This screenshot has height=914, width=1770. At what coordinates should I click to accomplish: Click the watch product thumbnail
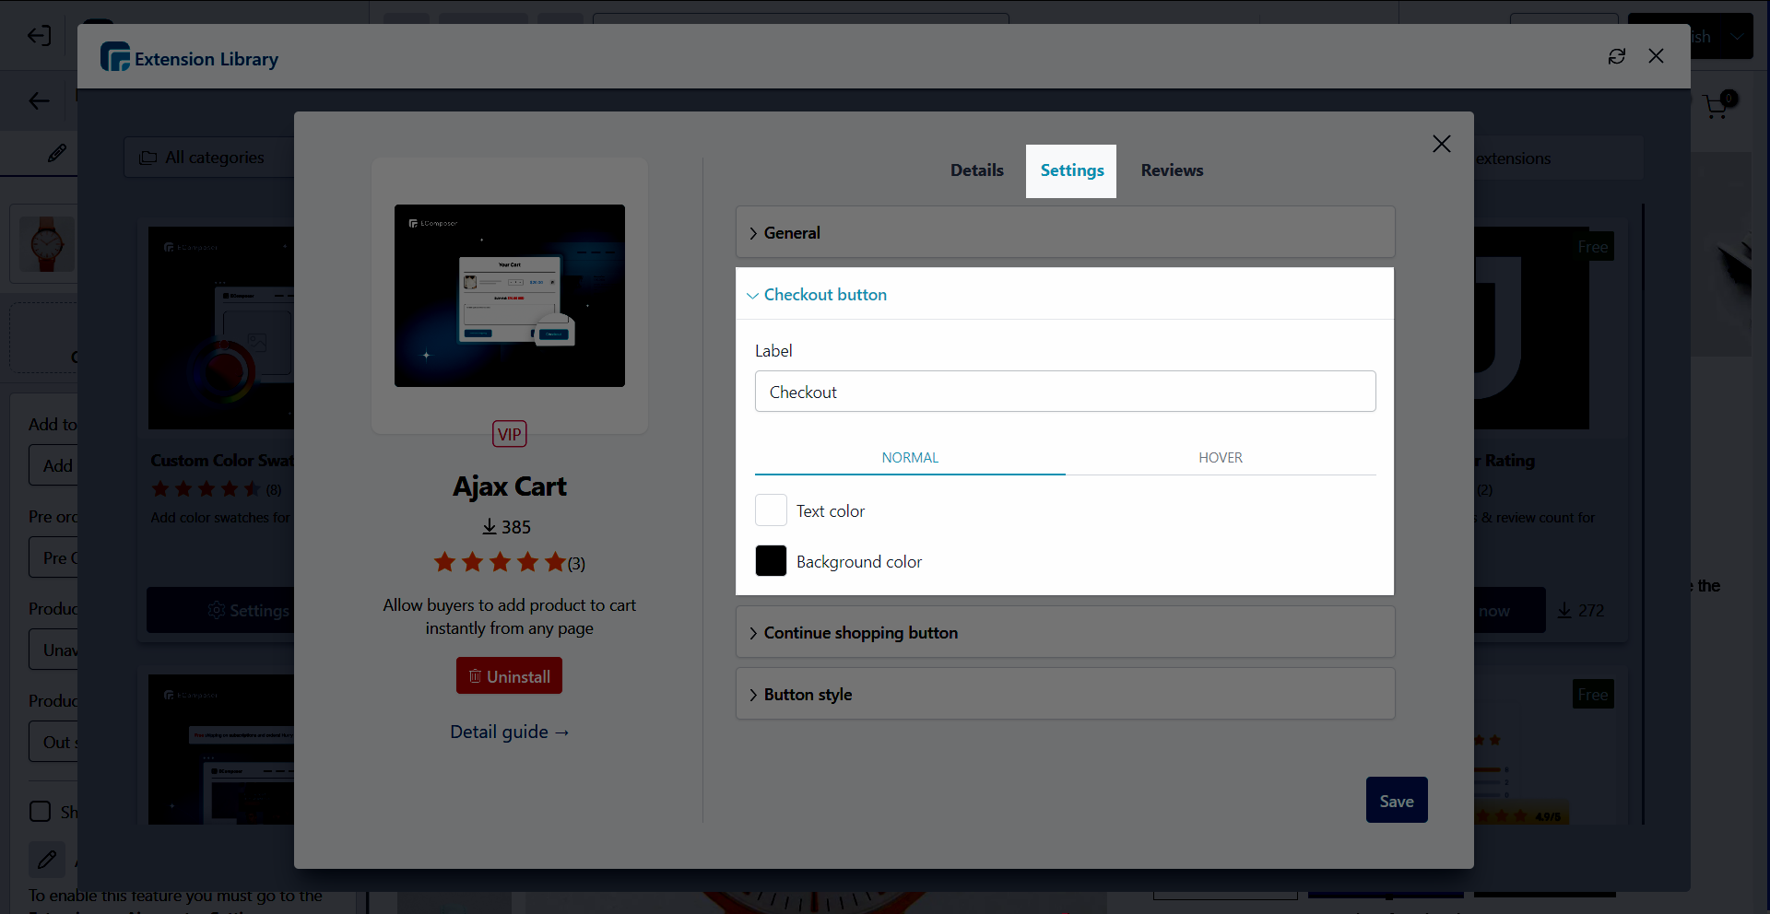(x=46, y=244)
